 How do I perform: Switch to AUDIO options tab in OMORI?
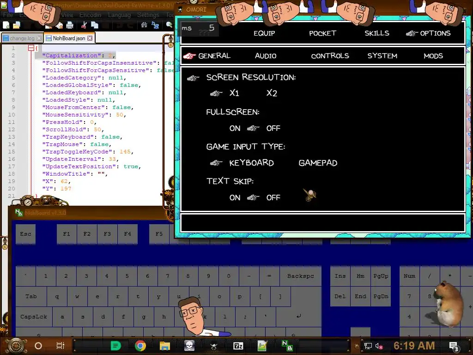[266, 56]
